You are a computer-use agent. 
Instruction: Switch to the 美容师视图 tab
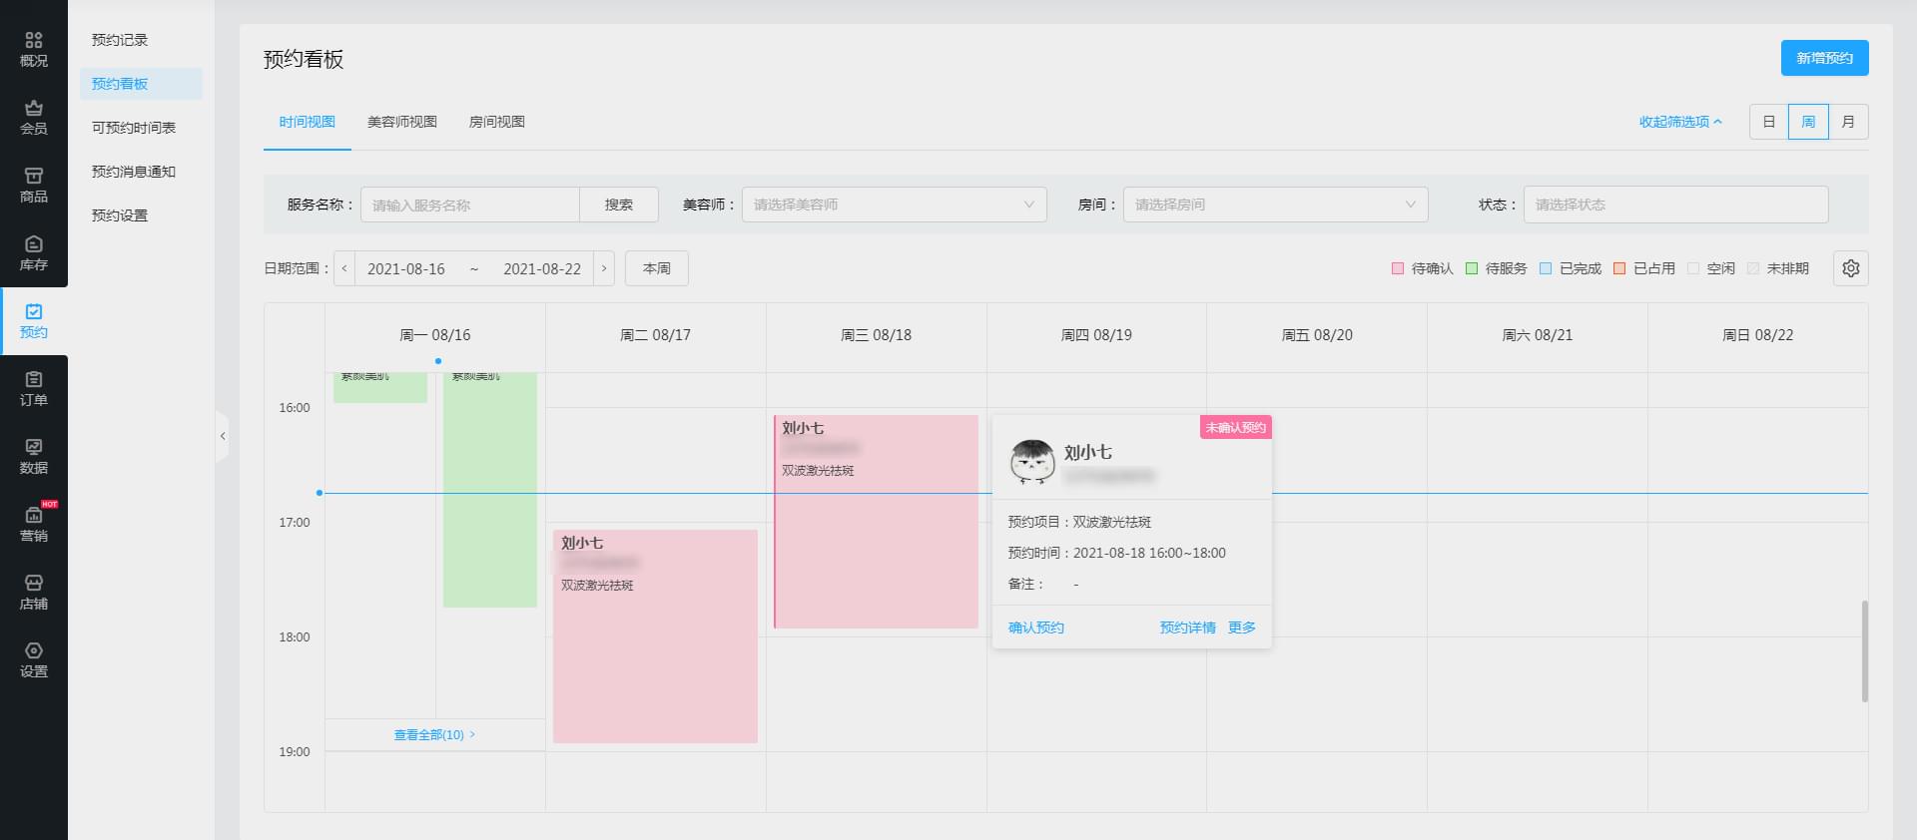(401, 122)
